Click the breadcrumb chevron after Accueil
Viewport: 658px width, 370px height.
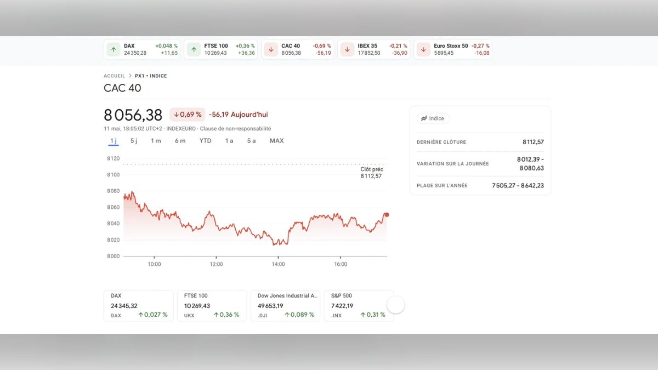(x=131, y=76)
